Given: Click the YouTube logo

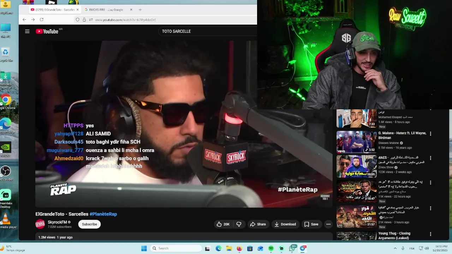Looking at the screenshot, I should click(x=47, y=31).
